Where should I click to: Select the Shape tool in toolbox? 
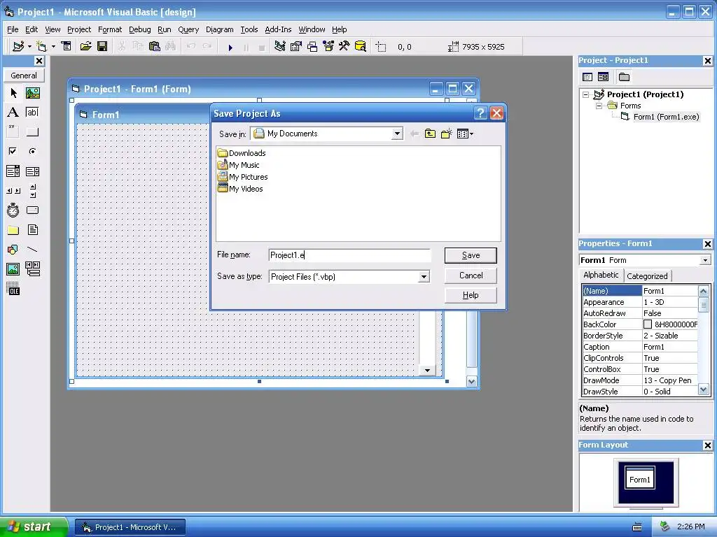click(x=13, y=250)
